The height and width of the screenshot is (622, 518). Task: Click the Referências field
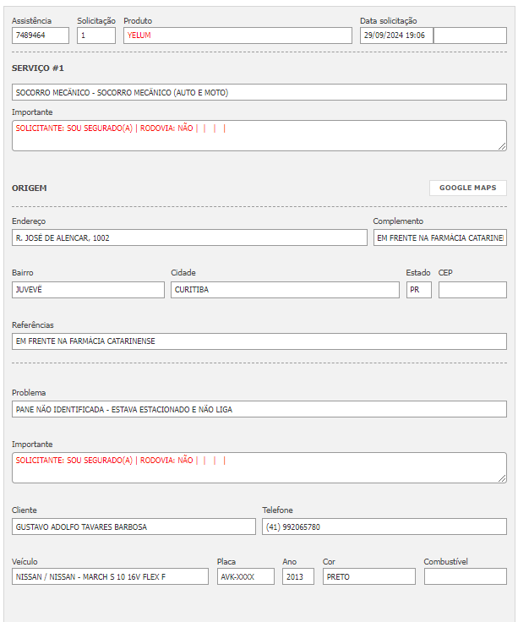[x=259, y=341]
